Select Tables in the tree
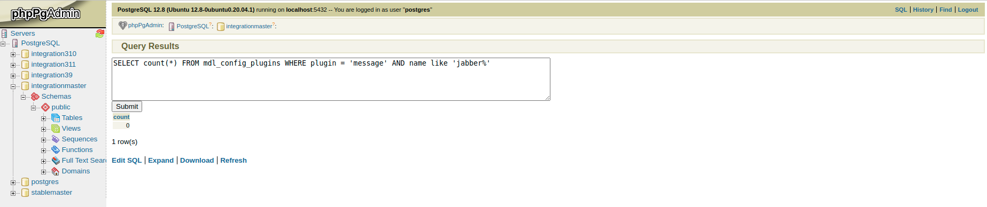The width and height of the screenshot is (987, 207). pos(72,118)
